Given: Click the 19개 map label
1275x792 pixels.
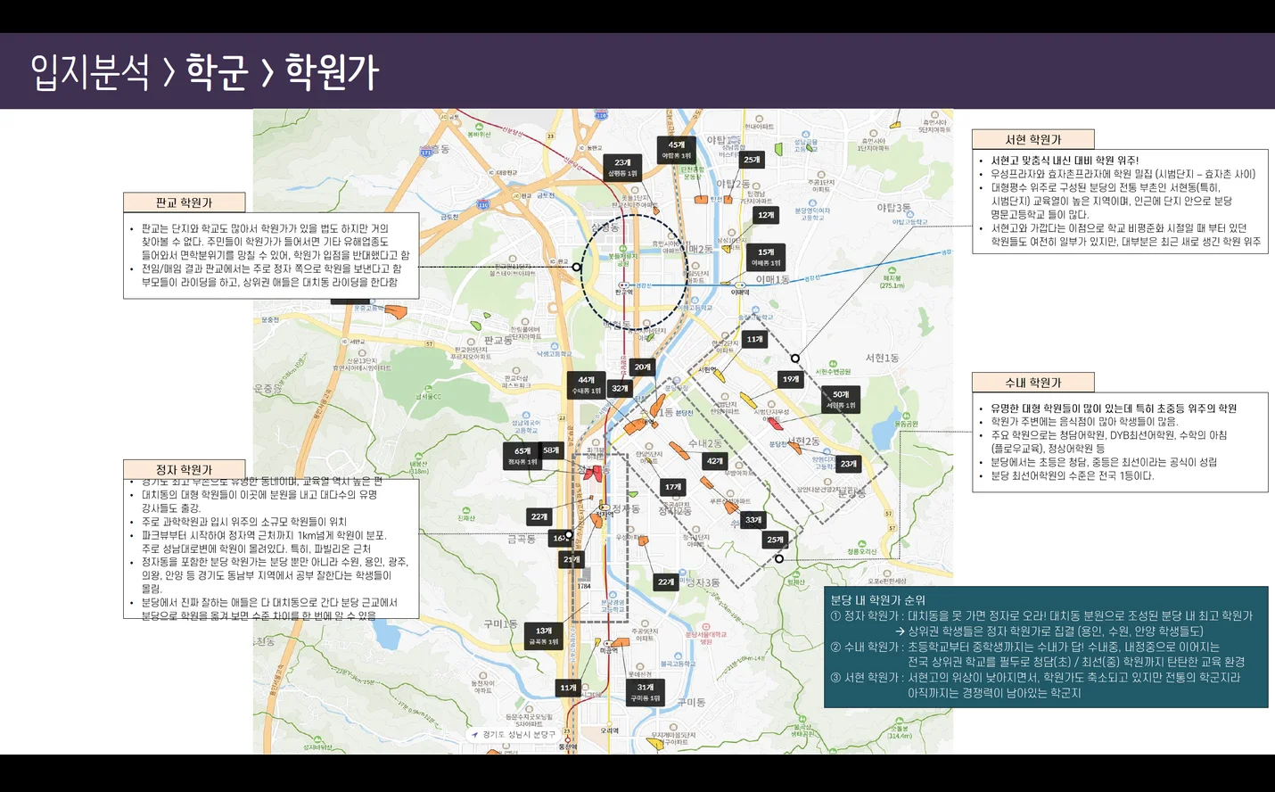Looking at the screenshot, I should 791,379.
